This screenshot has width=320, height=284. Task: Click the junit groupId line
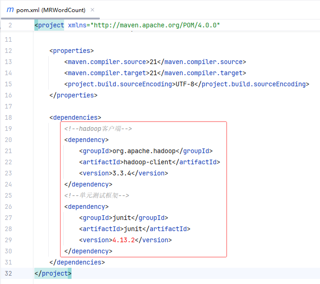pos(124,218)
